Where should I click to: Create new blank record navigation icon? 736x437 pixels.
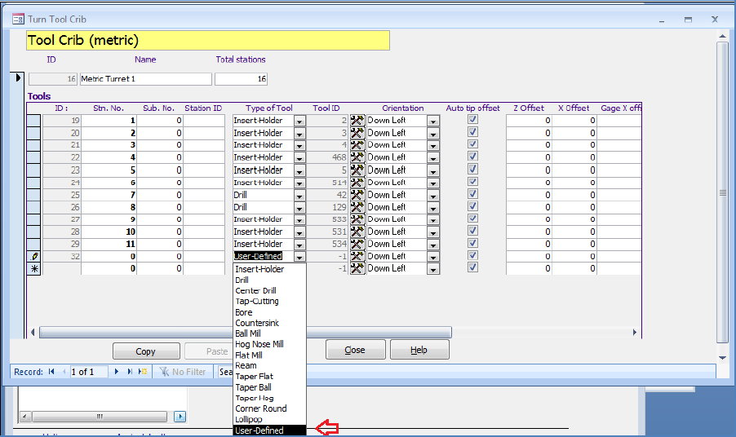click(x=142, y=372)
